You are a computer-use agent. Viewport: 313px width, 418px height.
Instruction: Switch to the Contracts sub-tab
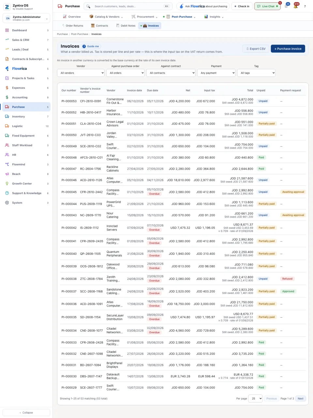pos(99,26)
